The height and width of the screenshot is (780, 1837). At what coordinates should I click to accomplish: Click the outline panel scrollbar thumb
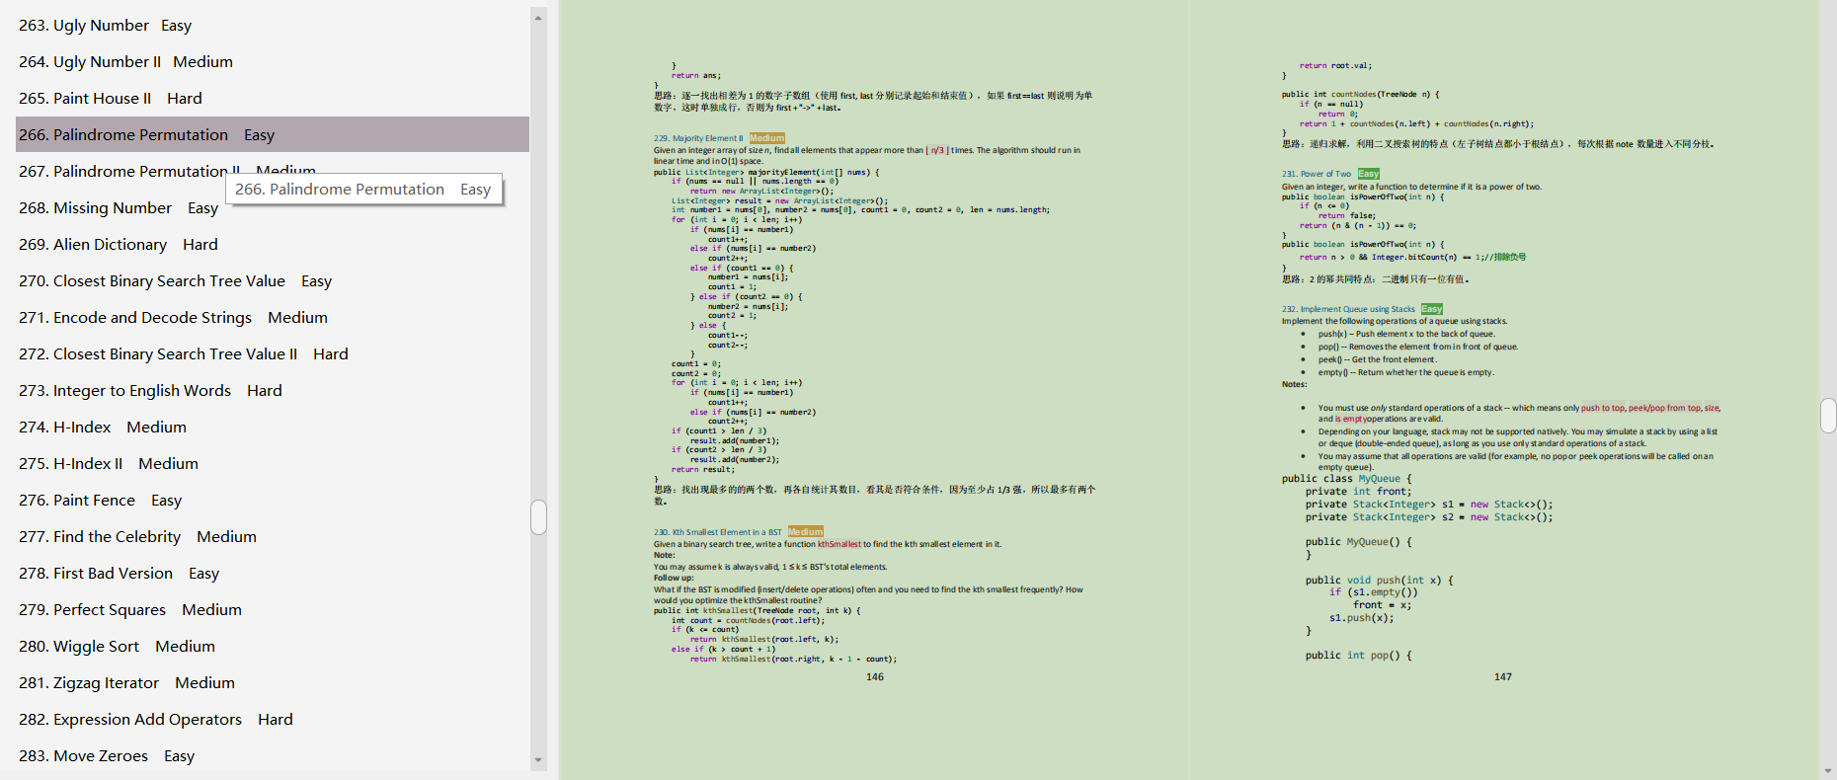pos(538,517)
